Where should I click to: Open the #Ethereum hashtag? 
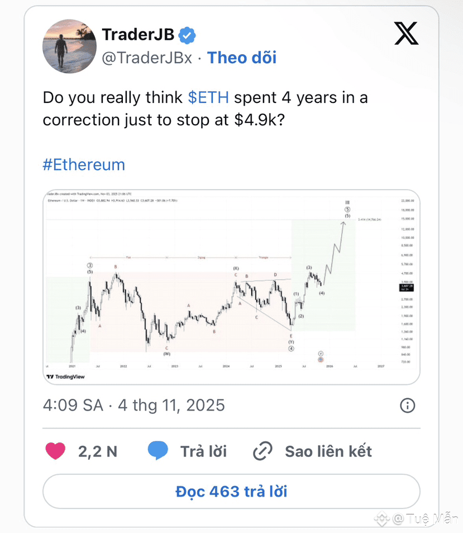coord(84,164)
